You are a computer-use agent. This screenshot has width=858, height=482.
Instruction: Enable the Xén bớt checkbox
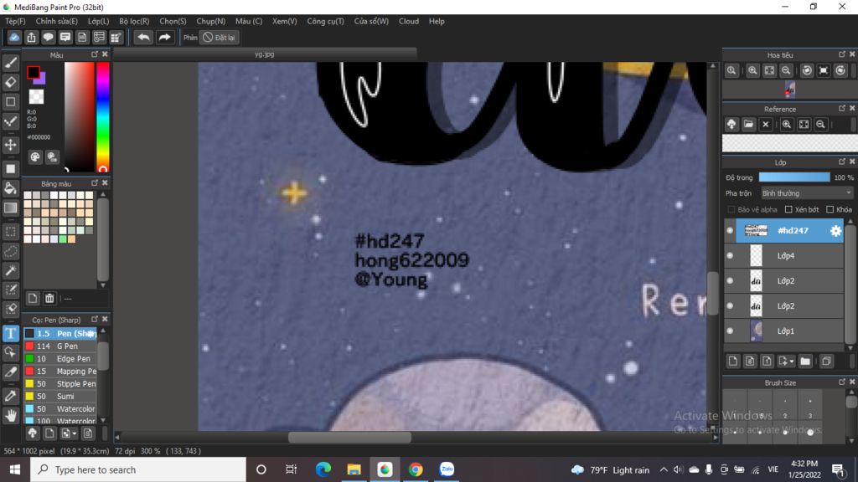pyautogui.click(x=788, y=209)
